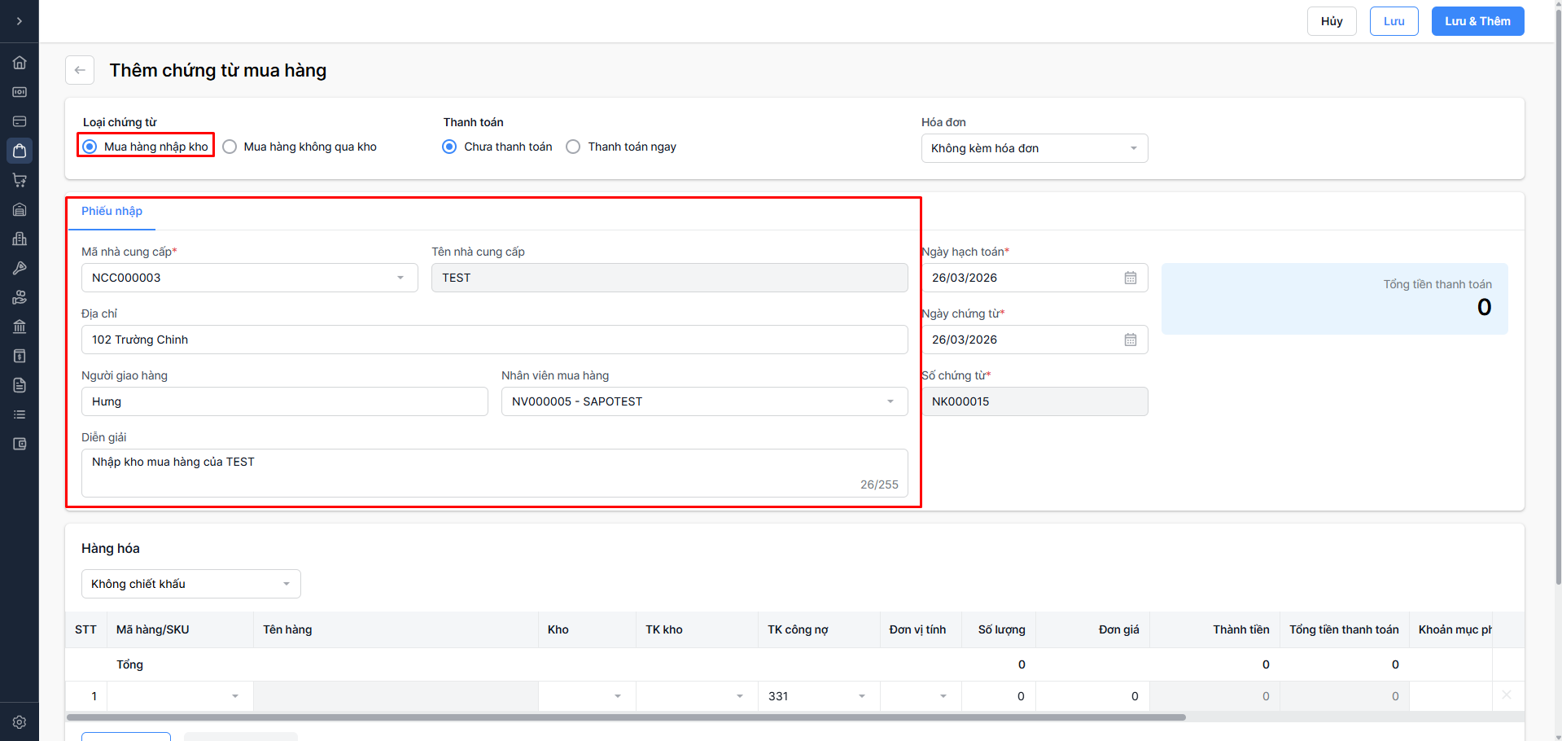Click the wallet icon in sidebar

(x=20, y=444)
